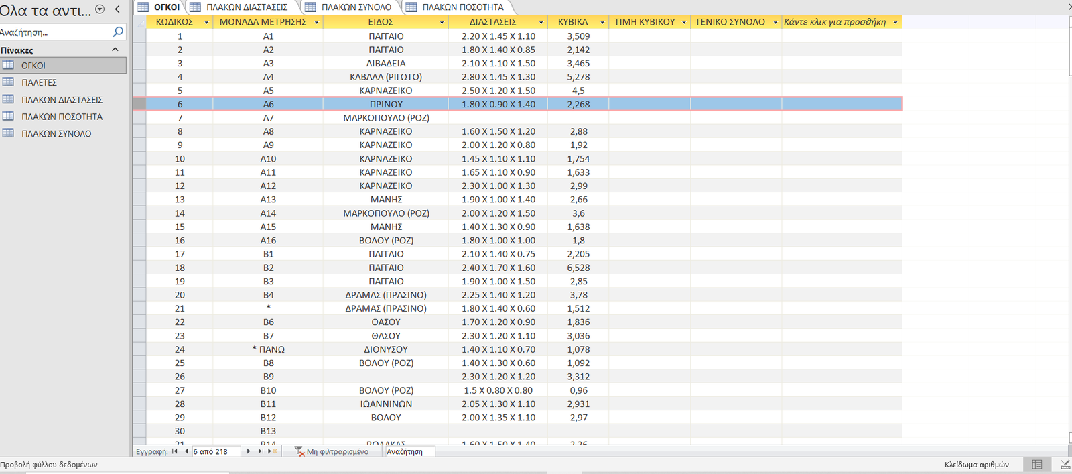Open the ΤΙΜΗ ΚΥΒΙΚΟΥ column dropdown
This screenshot has width=1072, height=474.
[684, 23]
